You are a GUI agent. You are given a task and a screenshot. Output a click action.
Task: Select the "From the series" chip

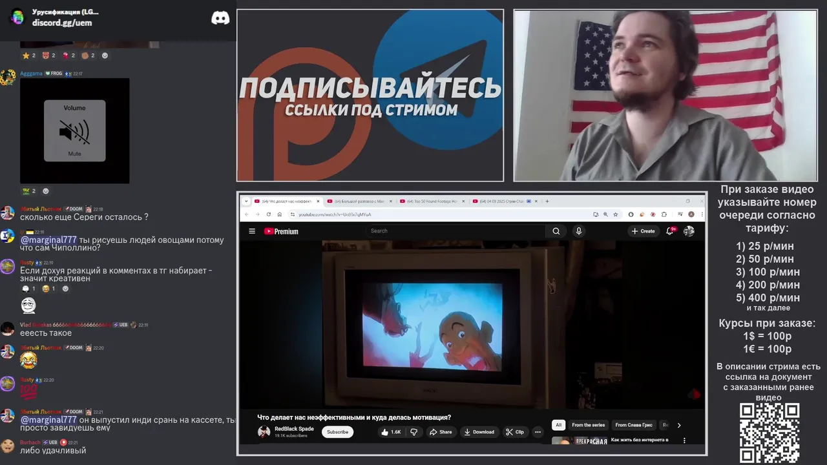[x=588, y=424]
